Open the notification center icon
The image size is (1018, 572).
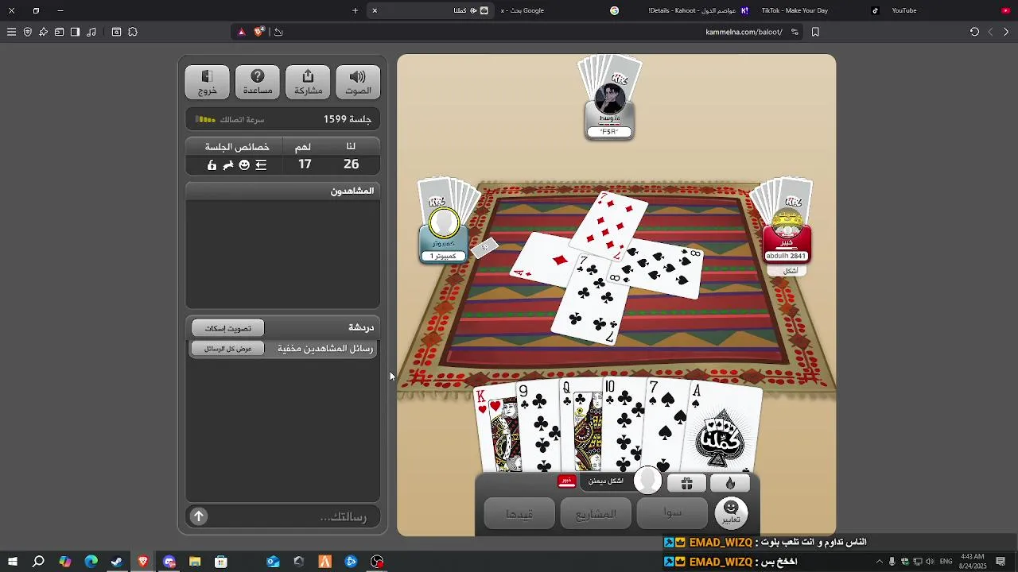(1001, 562)
